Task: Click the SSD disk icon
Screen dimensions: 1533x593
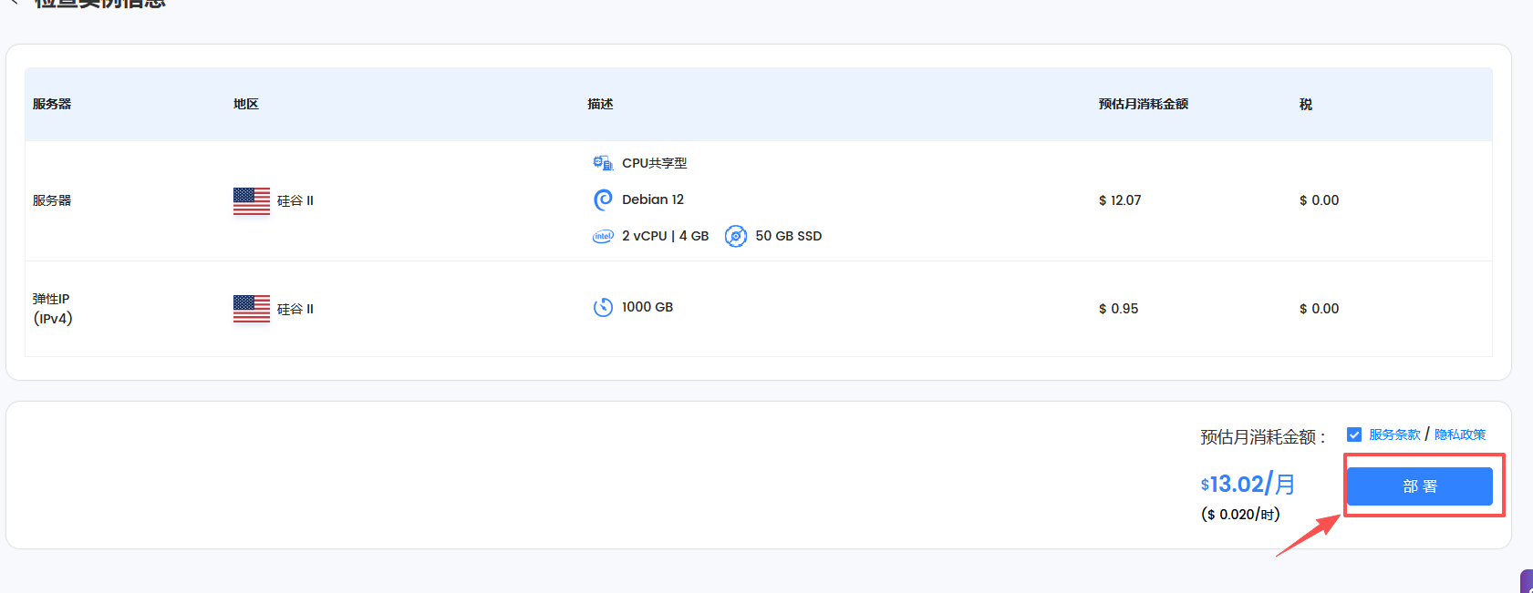Action: click(x=736, y=236)
